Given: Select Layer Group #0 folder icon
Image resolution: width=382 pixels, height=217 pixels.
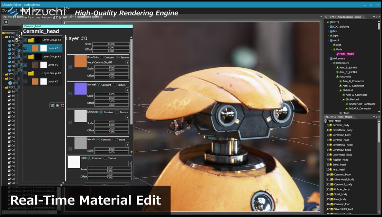Looking at the screenshot, I should [x=31, y=73].
